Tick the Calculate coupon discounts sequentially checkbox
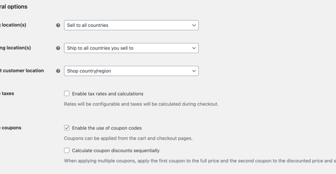This screenshot has height=174, width=336. click(67, 151)
